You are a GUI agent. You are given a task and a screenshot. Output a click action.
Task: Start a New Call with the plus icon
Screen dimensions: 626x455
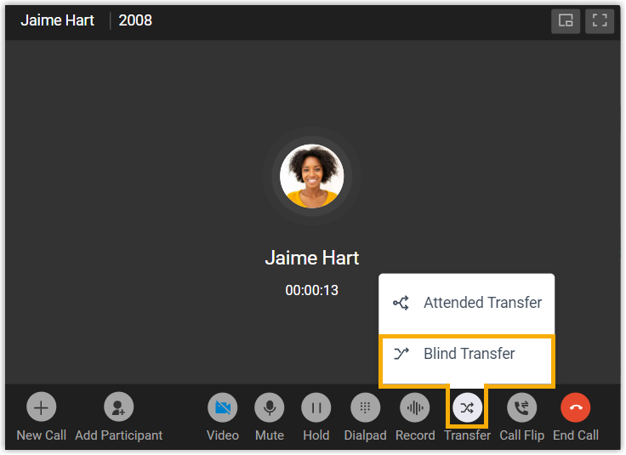pyautogui.click(x=41, y=407)
